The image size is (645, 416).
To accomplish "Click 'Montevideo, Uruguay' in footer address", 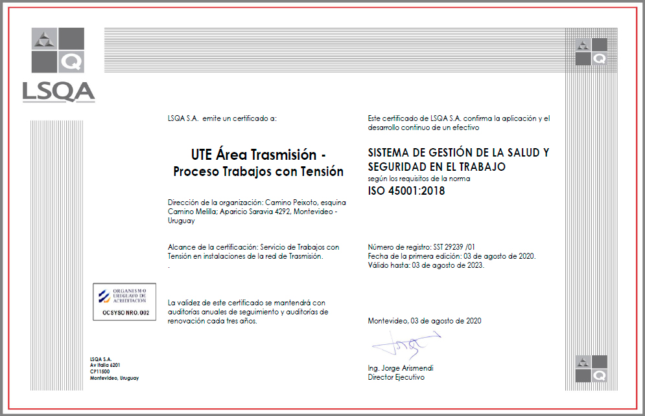I will tap(114, 378).
